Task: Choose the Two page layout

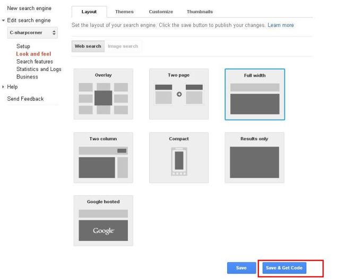Action: point(179,94)
